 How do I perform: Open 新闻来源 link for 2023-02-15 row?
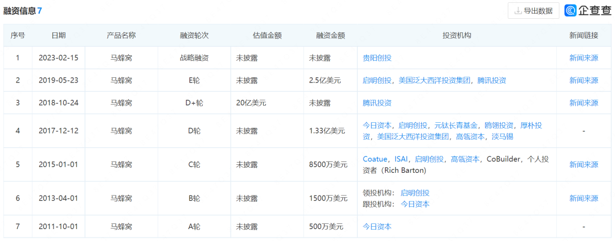[584, 58]
